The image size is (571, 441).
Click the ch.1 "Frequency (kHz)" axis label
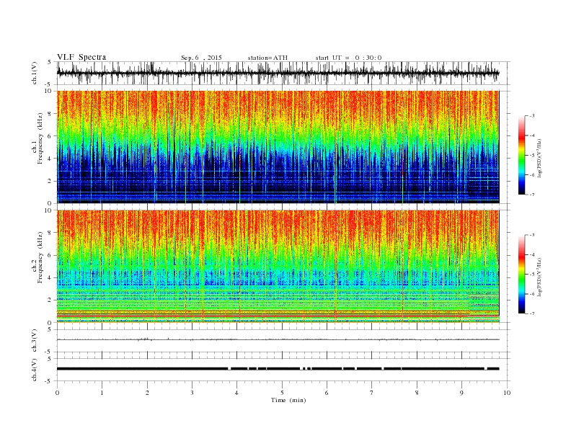[x=40, y=138]
